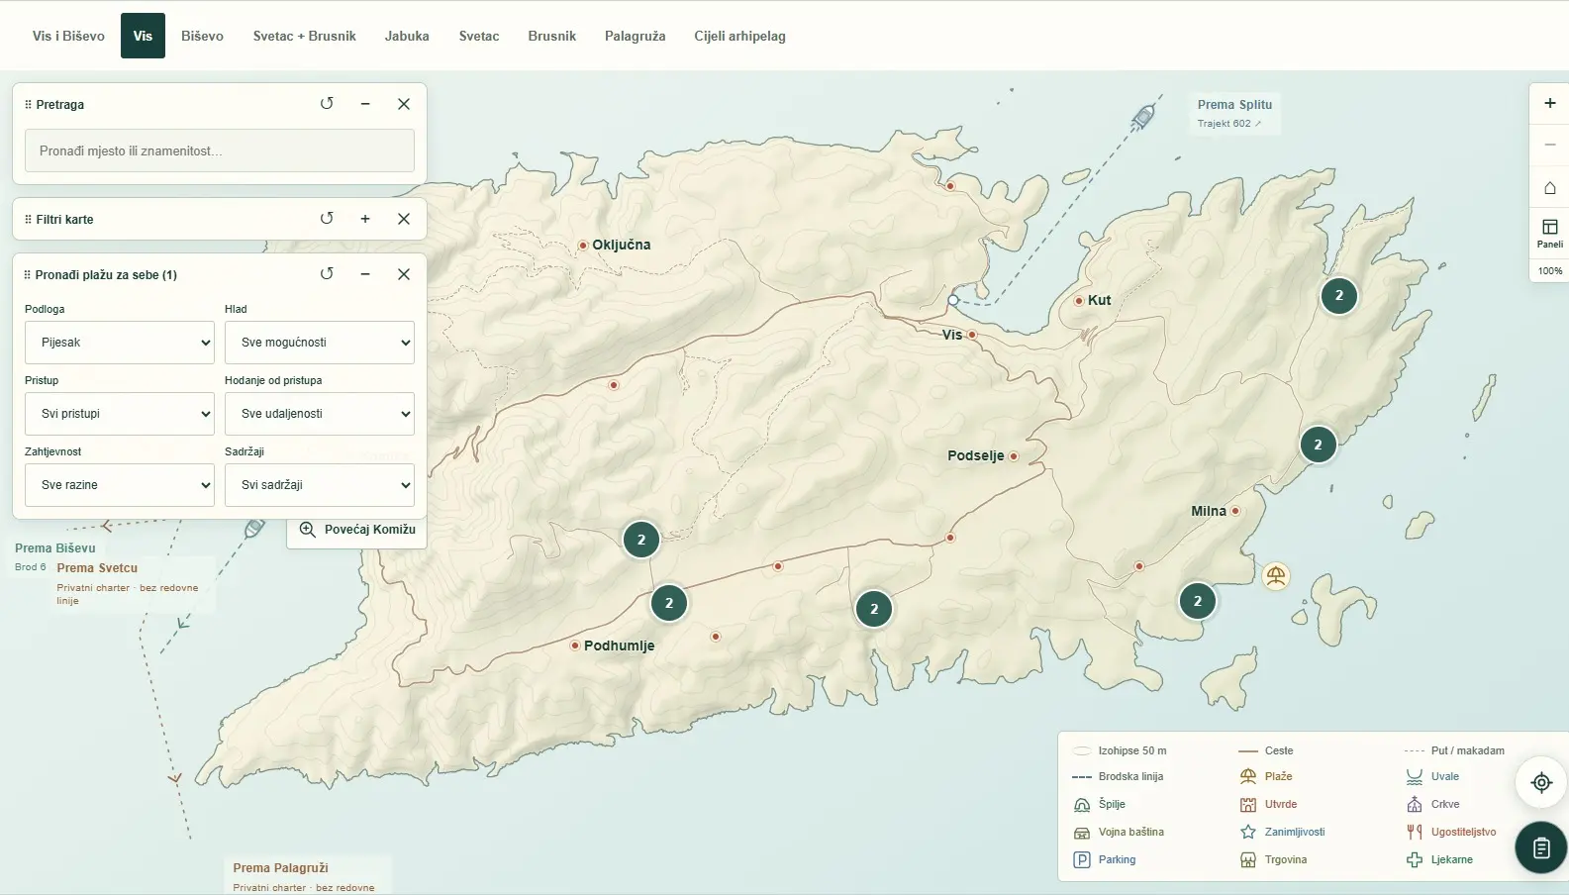This screenshot has height=895, width=1569.
Task: Open the Paneli menu
Action: click(x=1550, y=233)
